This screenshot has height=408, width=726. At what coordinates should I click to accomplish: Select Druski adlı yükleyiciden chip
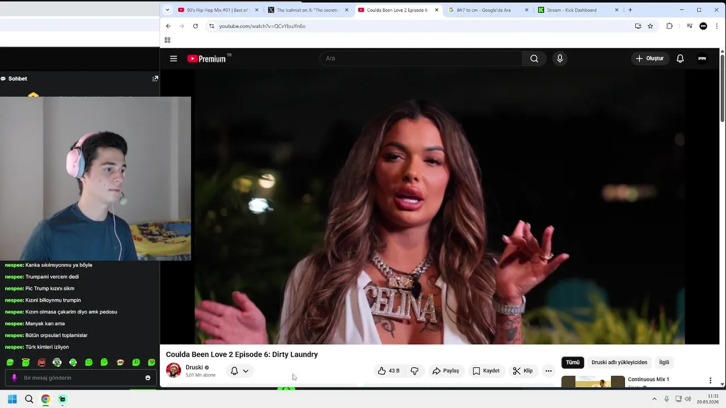[619, 362]
